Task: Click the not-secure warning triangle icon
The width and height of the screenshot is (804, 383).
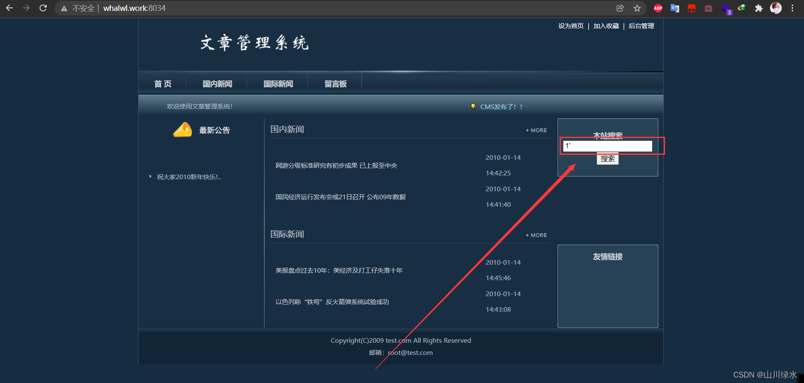Action: coord(64,8)
